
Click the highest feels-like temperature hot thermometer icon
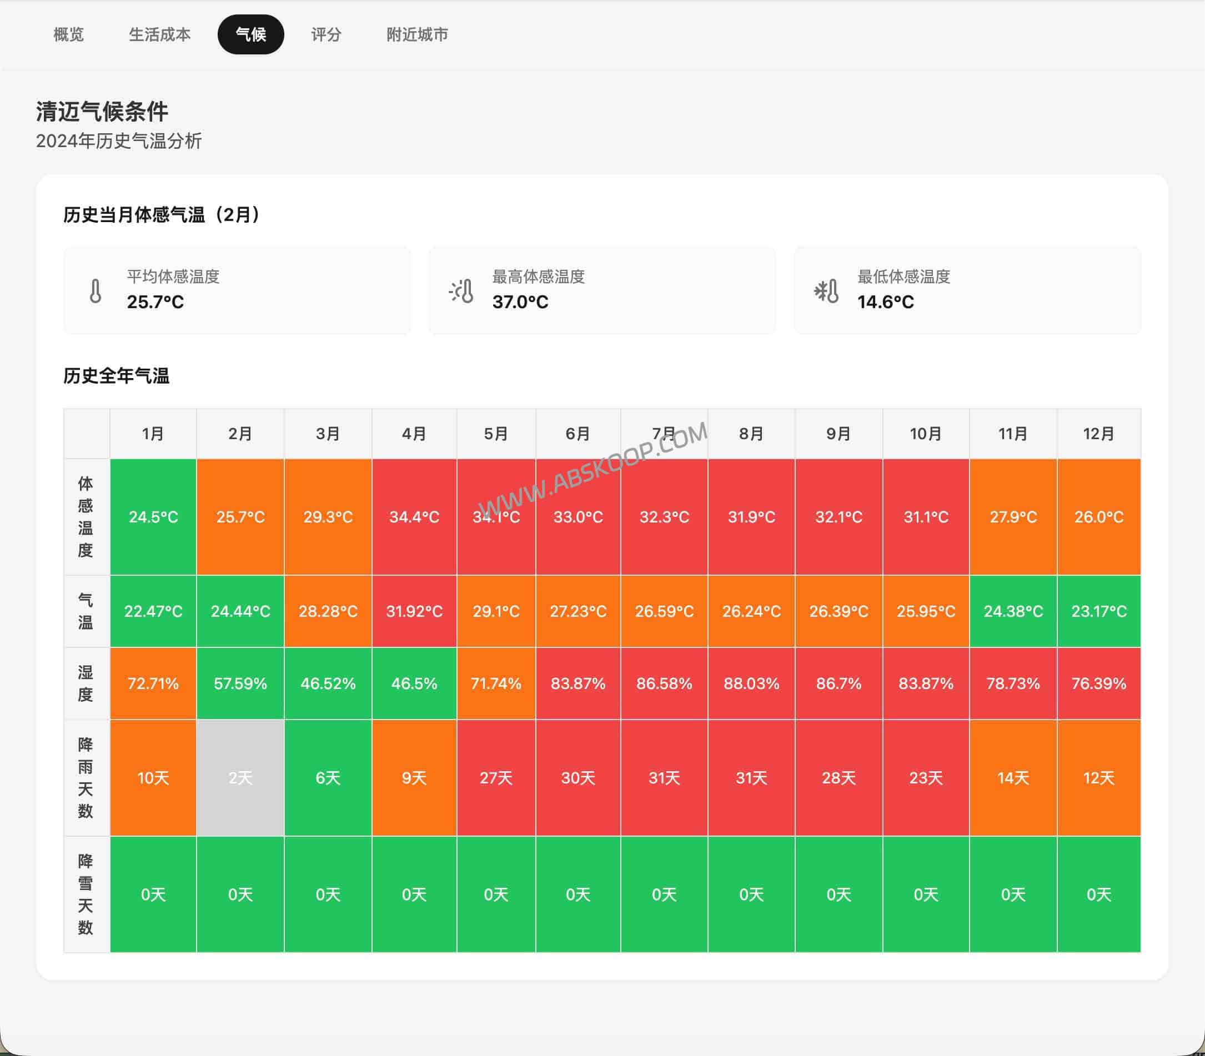(461, 291)
